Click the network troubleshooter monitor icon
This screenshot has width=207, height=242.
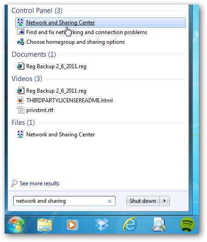click(x=21, y=32)
